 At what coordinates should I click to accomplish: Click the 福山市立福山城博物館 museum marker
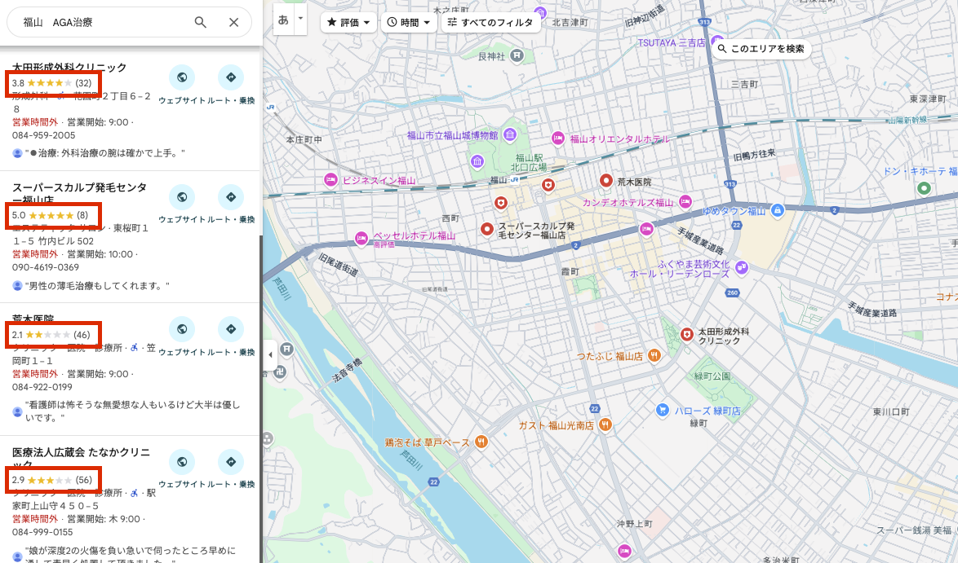tap(510, 134)
